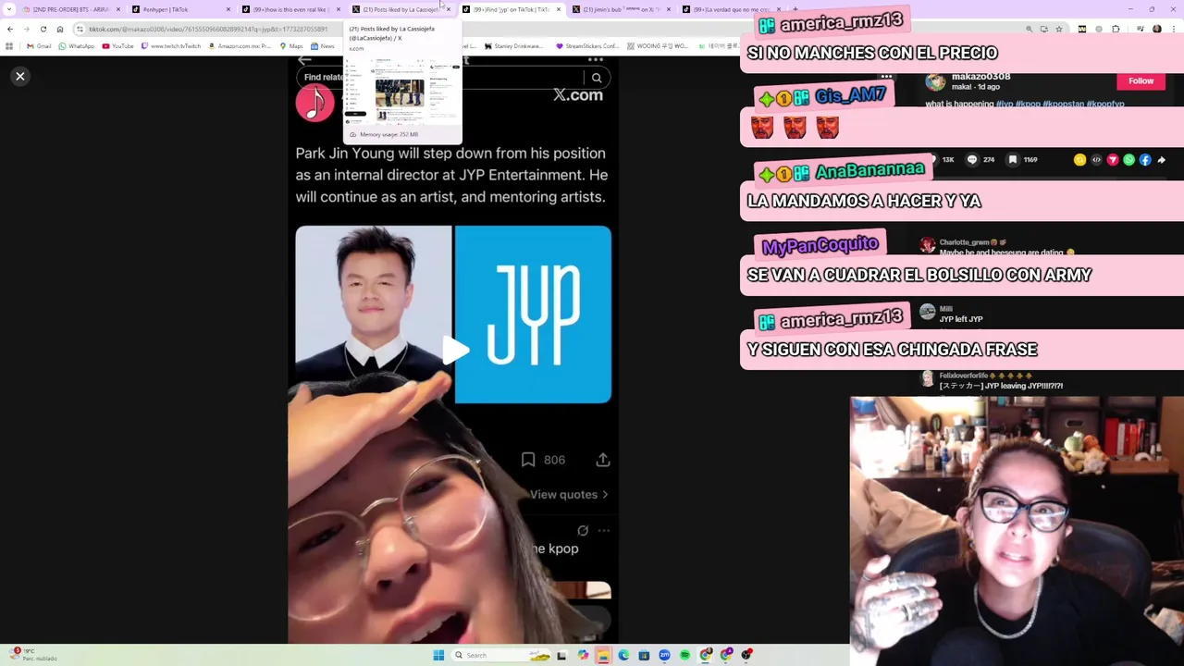Close the TikTok video viewer with X
Image resolution: width=1184 pixels, height=666 pixels.
[x=20, y=77]
